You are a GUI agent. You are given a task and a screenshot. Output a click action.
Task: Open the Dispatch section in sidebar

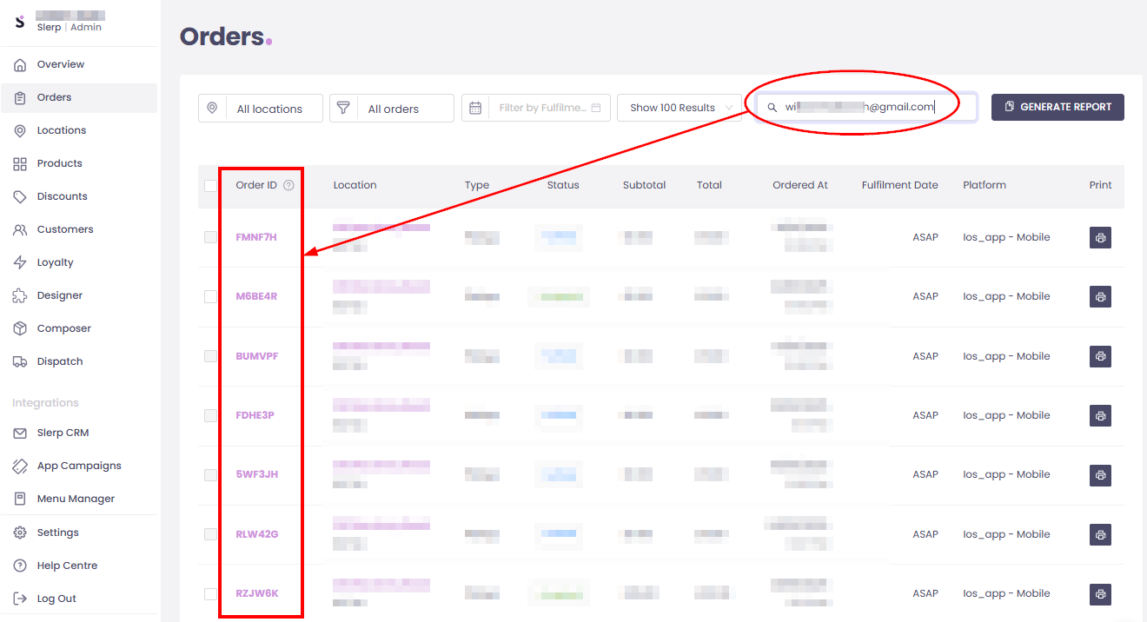[x=60, y=361]
